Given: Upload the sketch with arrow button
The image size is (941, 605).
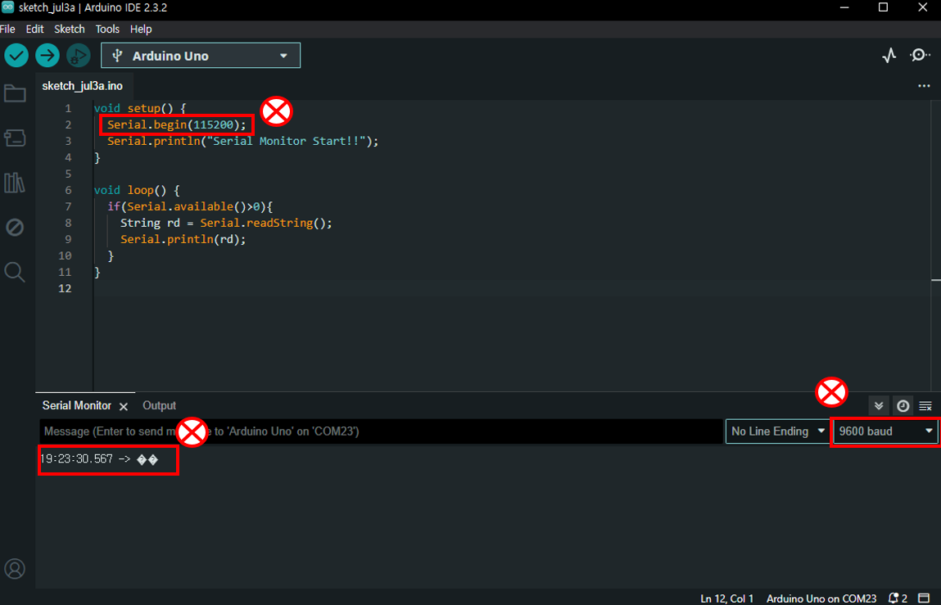Looking at the screenshot, I should (x=48, y=56).
